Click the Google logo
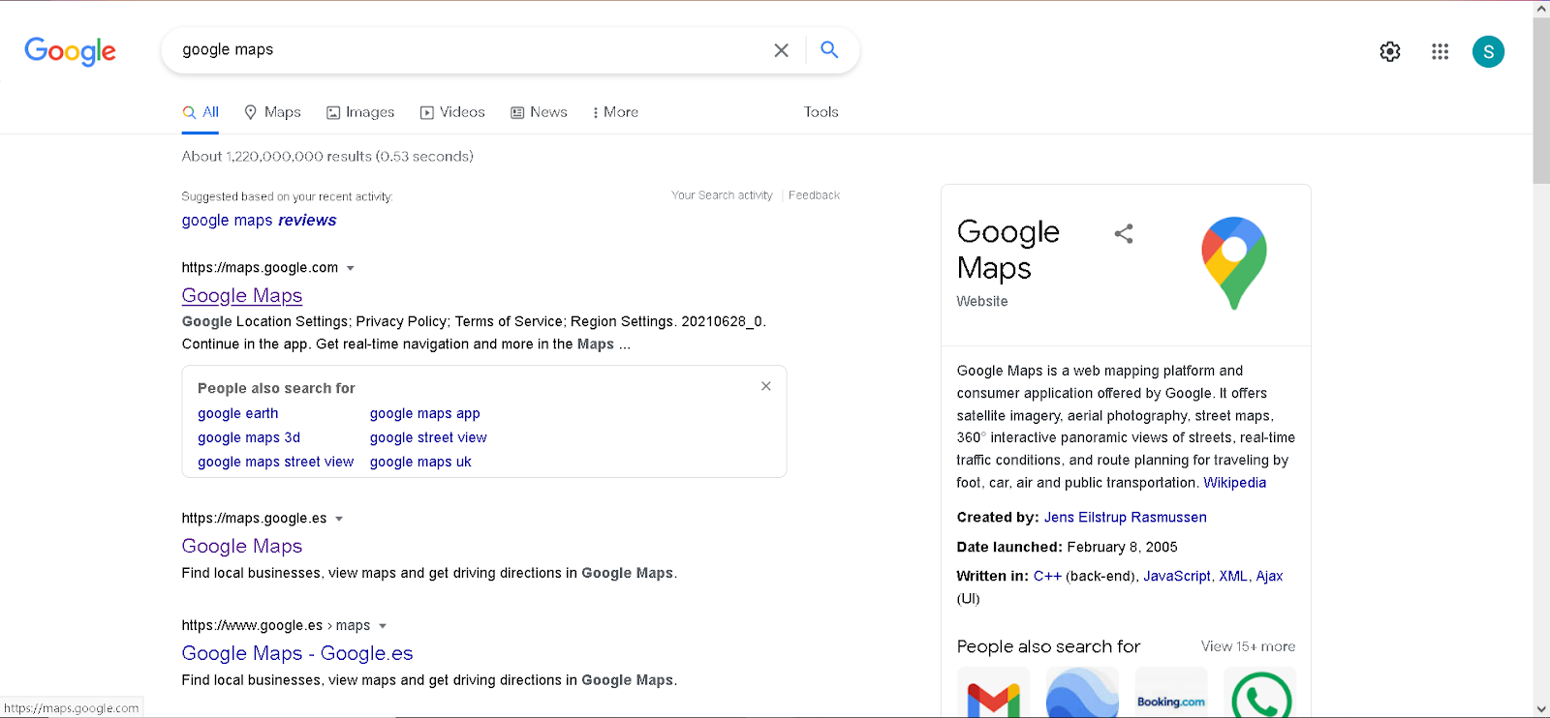1550x718 pixels. click(x=70, y=50)
